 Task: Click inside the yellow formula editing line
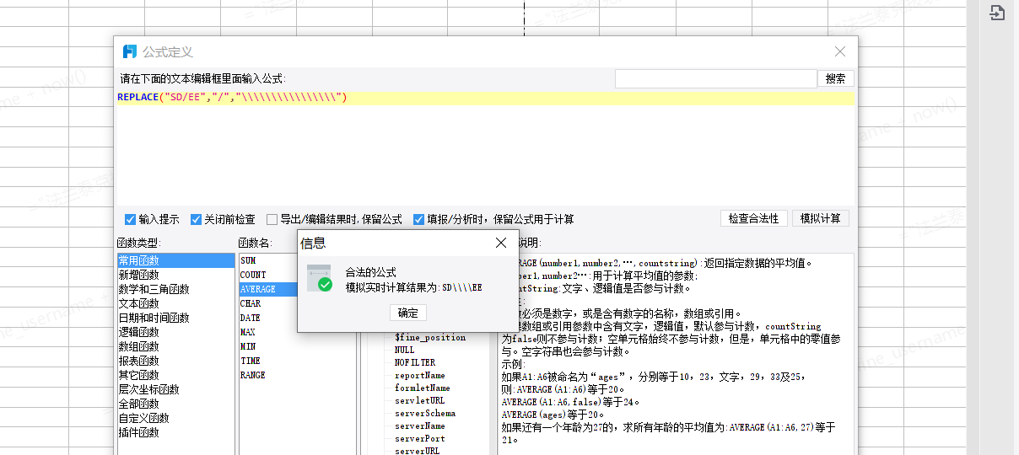(486, 98)
